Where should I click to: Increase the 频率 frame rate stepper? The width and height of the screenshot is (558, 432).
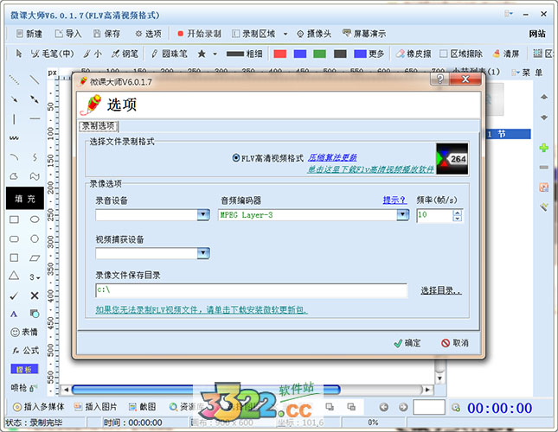[x=458, y=212]
